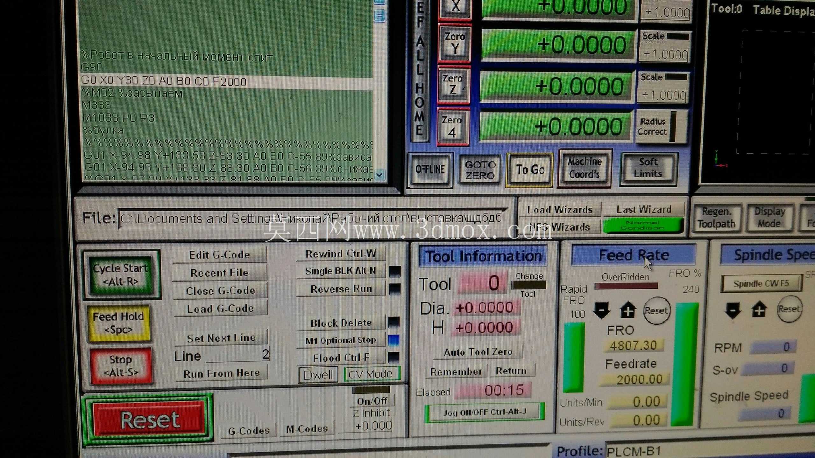Click the Return button
This screenshot has width=815, height=458.
tap(511, 371)
